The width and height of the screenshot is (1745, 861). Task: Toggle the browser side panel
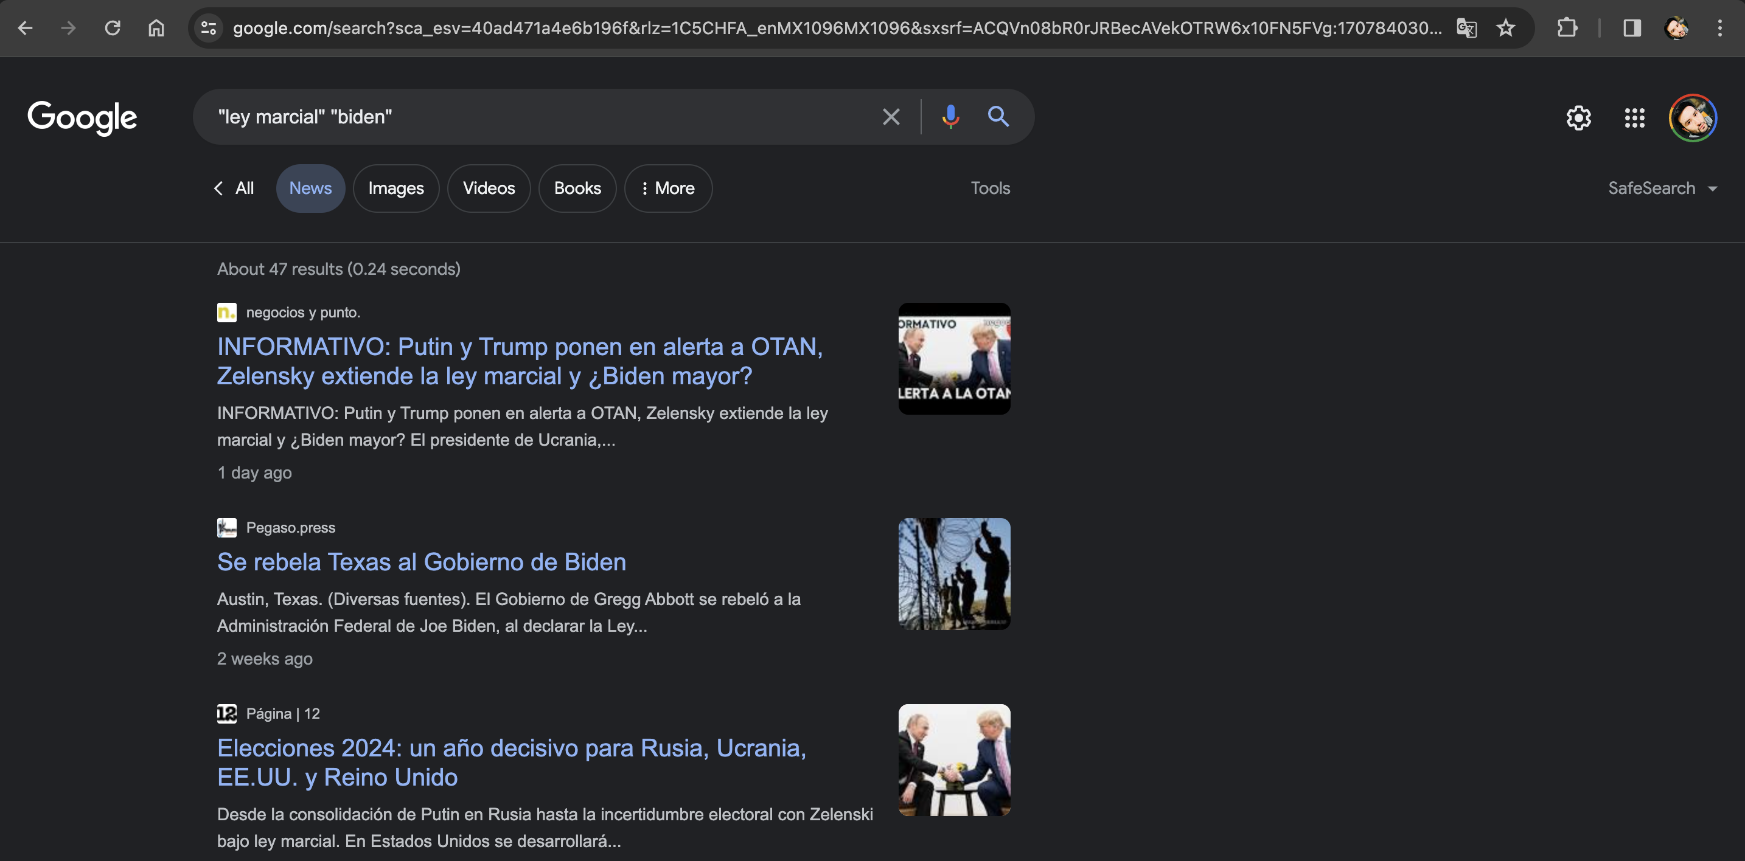1632,28
